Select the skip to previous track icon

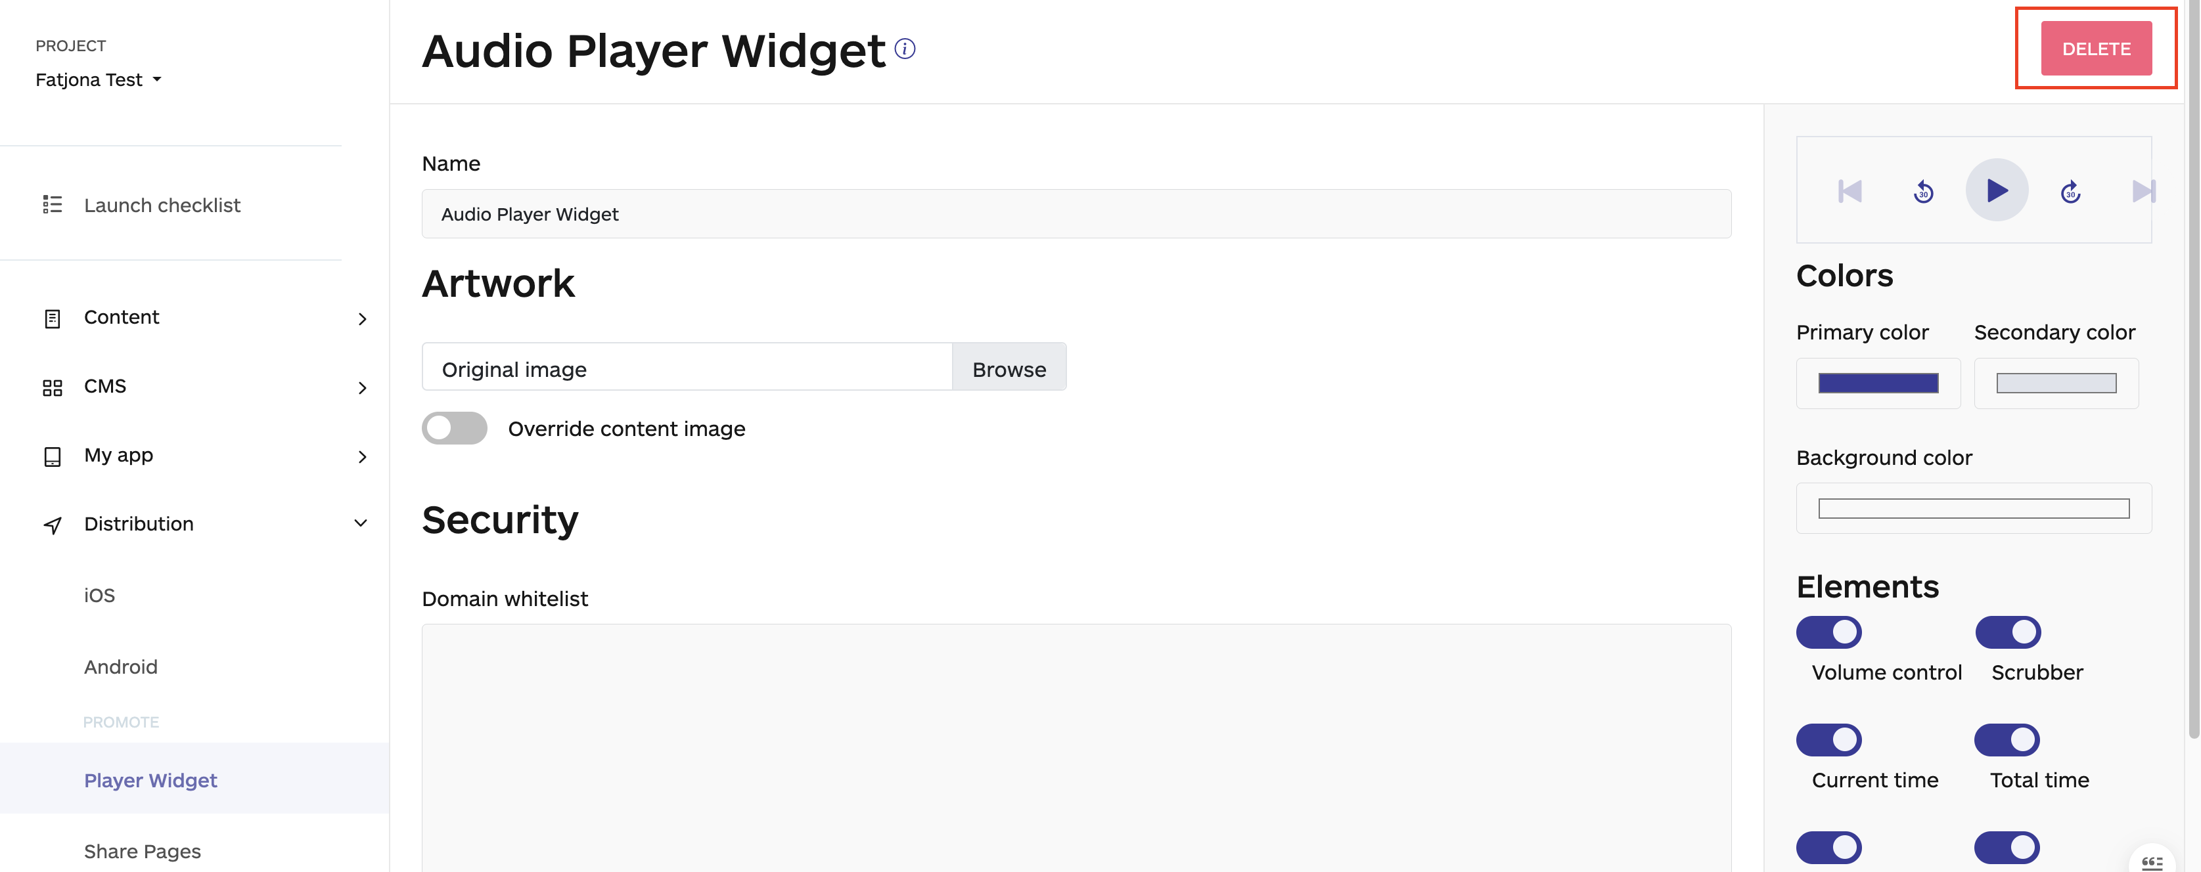click(x=1849, y=190)
